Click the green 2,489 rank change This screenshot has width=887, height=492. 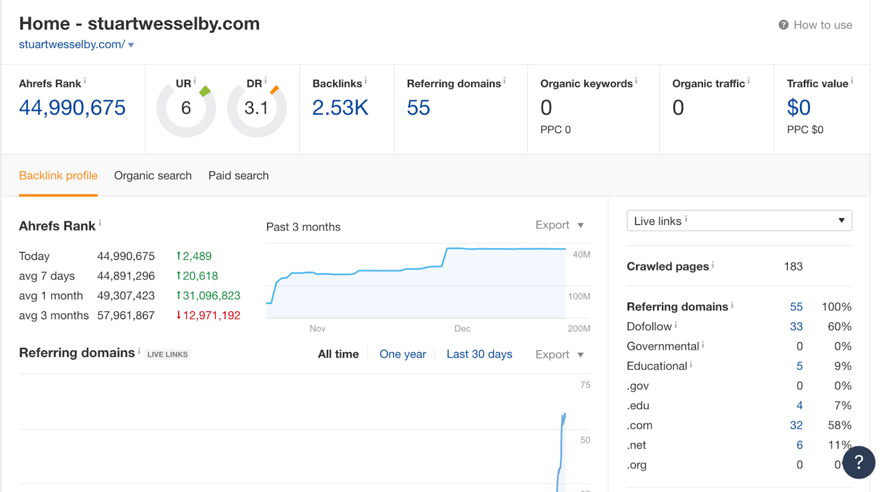coord(194,256)
